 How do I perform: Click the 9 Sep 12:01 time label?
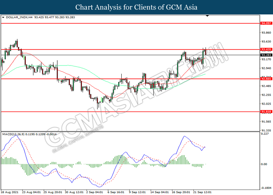[x=137, y=192]
